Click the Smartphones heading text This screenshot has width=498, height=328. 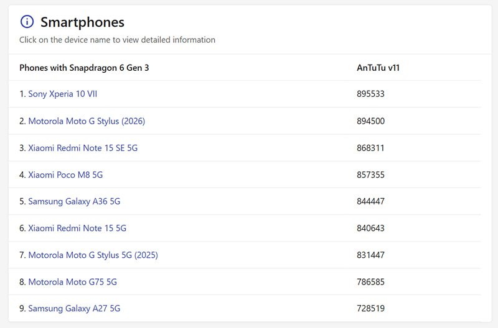(83, 22)
